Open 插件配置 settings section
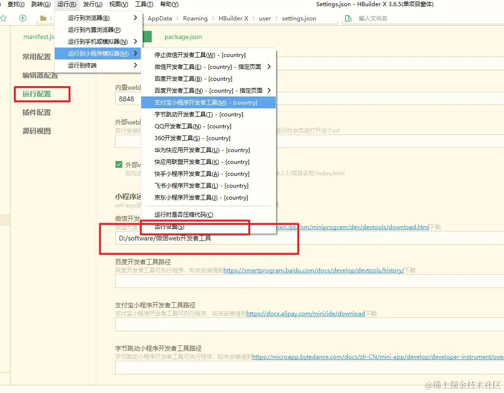Viewport: 504px width, 393px height. [x=37, y=113]
